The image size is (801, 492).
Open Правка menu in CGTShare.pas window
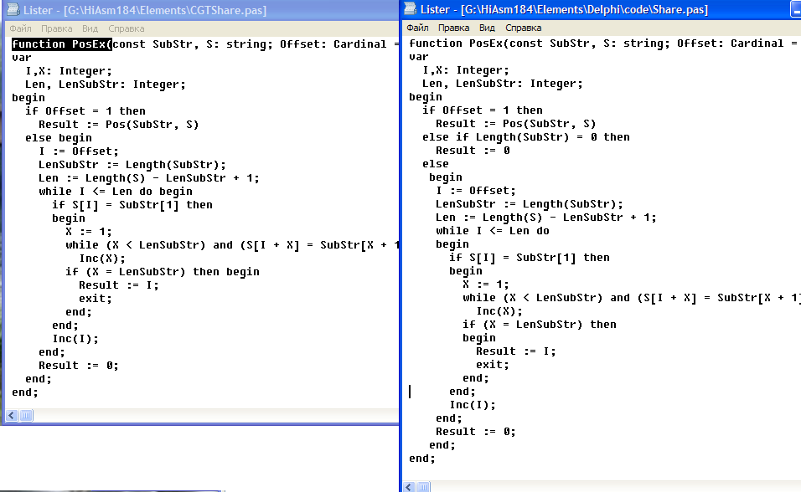click(x=57, y=28)
